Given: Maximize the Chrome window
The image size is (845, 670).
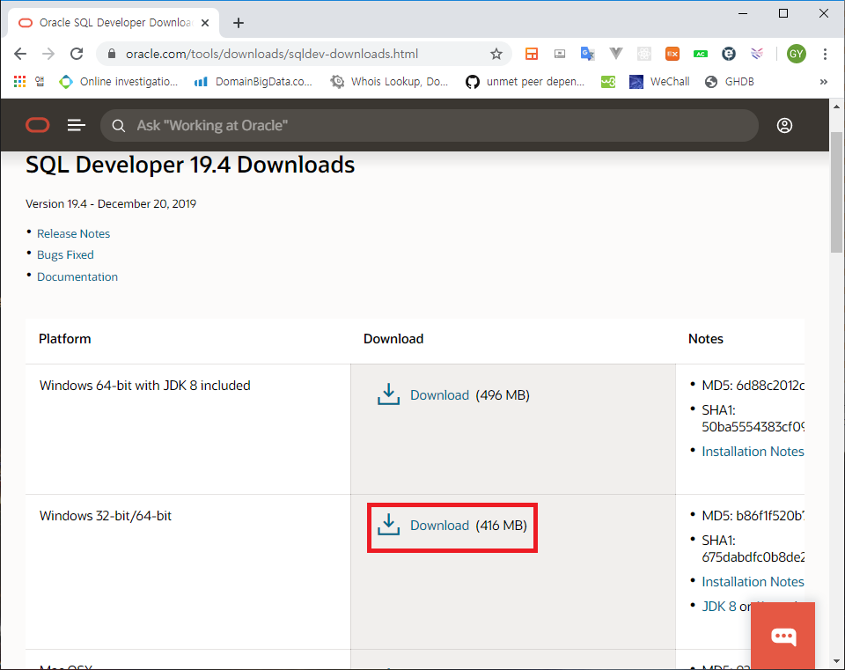Looking at the screenshot, I should pyautogui.click(x=783, y=13).
